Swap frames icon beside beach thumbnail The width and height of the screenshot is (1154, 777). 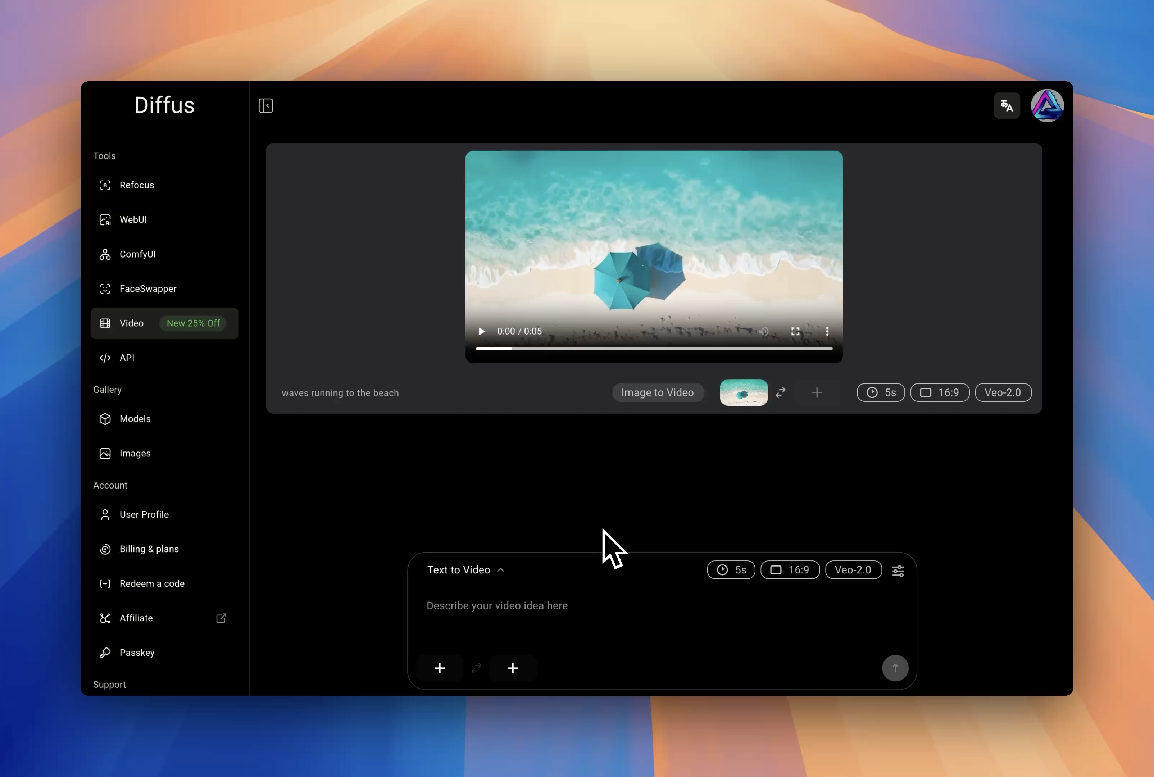(x=780, y=392)
